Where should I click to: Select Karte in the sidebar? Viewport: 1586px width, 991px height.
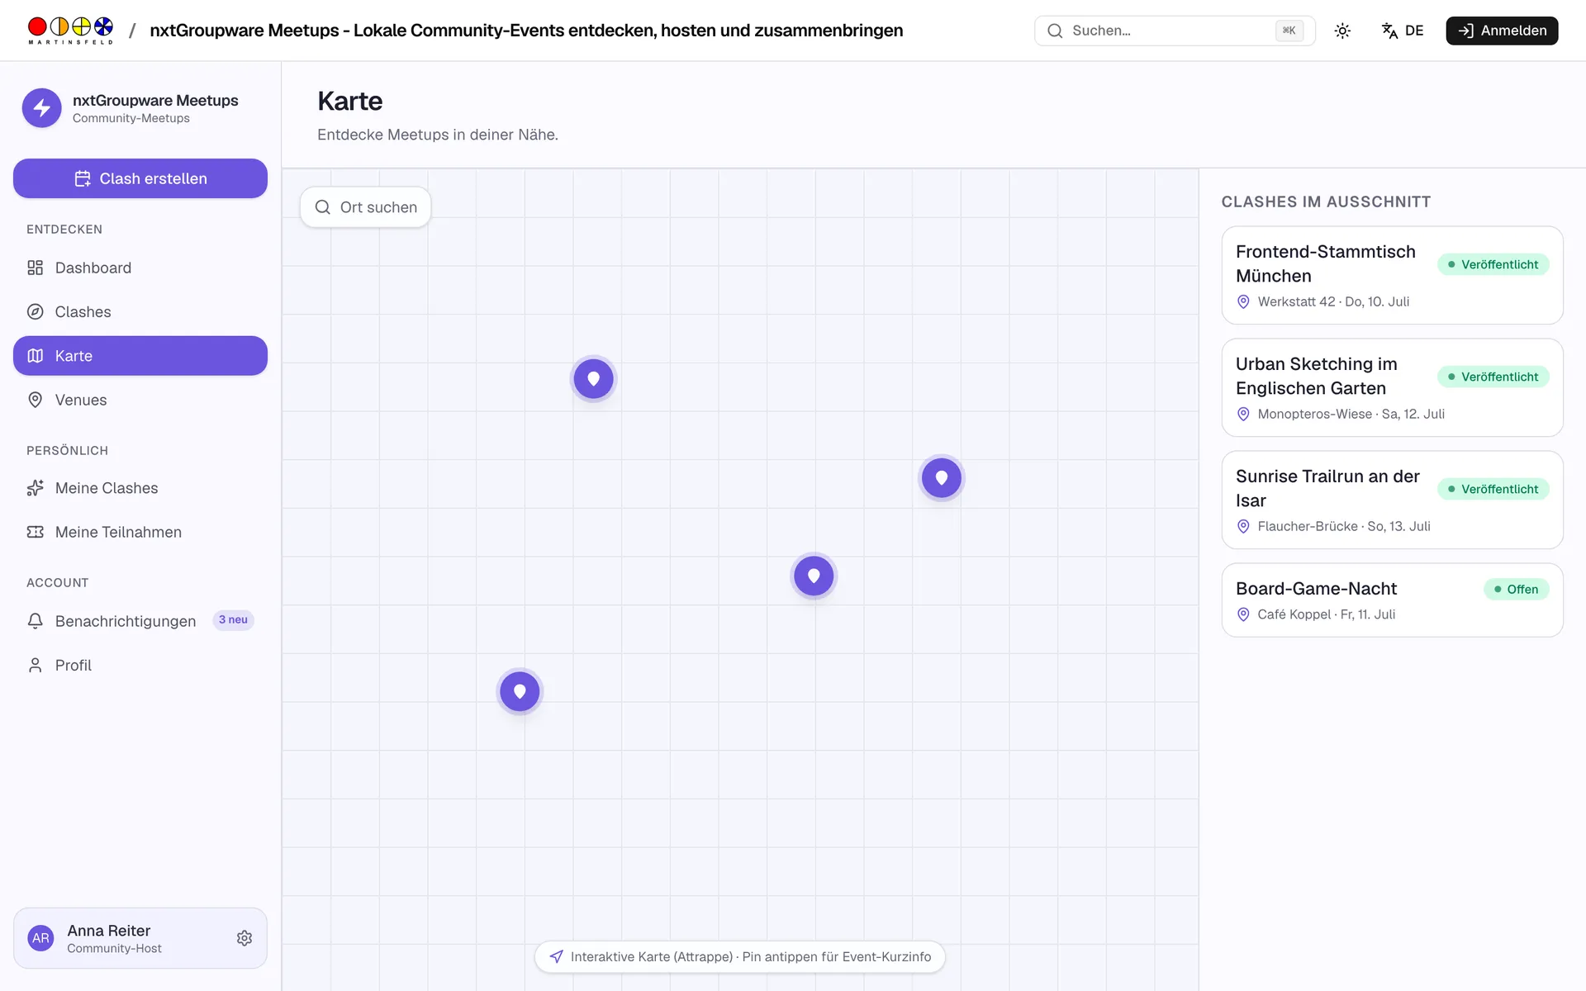tap(140, 356)
